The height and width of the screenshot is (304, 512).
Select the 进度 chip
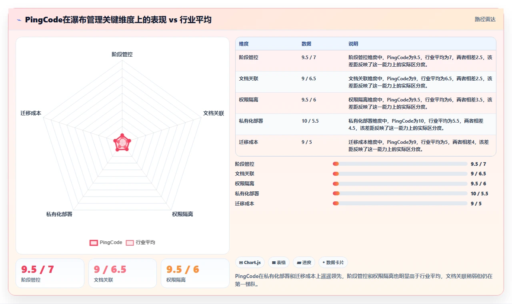click(x=304, y=262)
